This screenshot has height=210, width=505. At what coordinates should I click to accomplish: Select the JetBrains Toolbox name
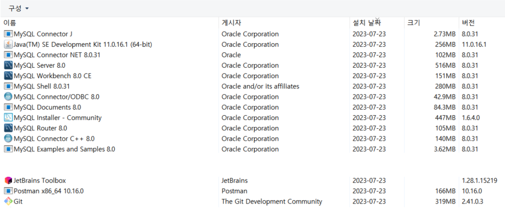point(40,181)
